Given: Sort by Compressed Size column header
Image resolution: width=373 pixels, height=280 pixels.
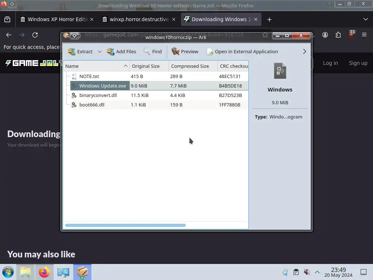Looking at the screenshot, I should [x=193, y=66].
